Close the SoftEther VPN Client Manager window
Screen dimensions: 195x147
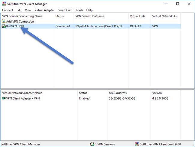(x=189, y=4)
